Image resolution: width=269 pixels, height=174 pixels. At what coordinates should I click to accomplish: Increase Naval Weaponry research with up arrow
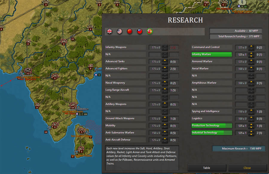point(165,82)
